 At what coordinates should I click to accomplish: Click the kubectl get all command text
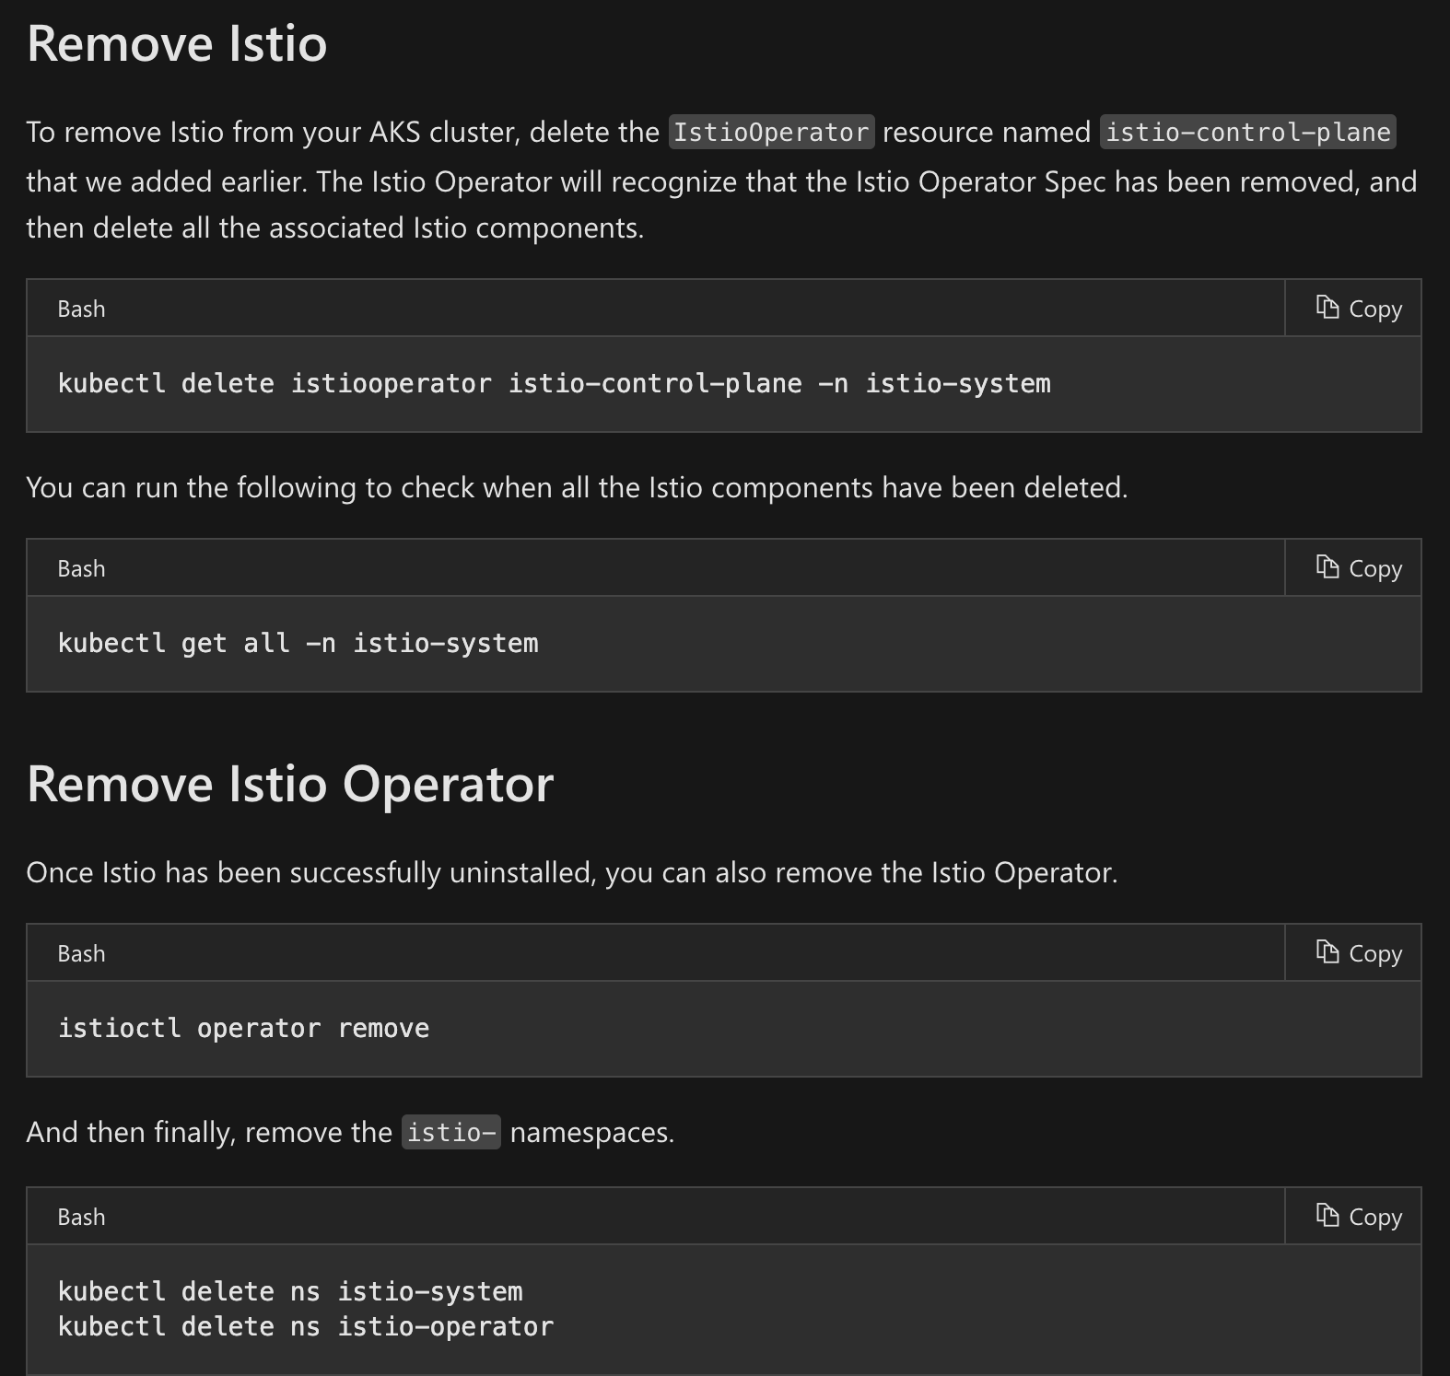point(298,644)
